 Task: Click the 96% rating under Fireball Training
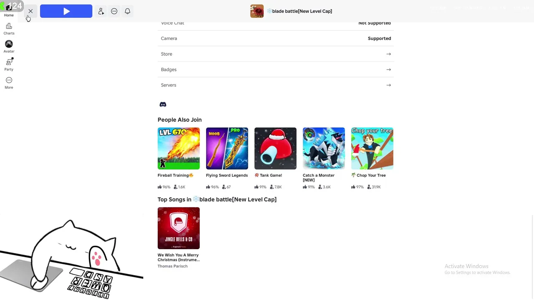point(164,187)
